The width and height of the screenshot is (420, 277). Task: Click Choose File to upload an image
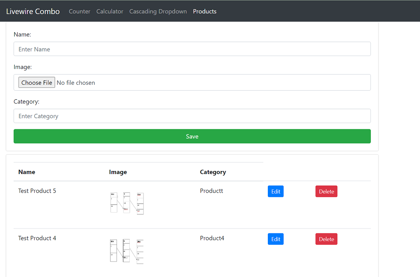(x=36, y=82)
